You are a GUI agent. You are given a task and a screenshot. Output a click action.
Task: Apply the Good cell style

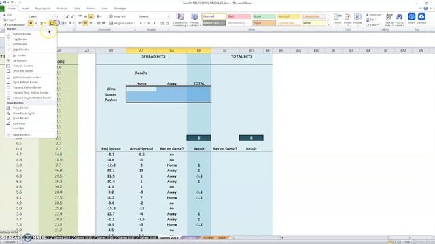tap(264, 16)
